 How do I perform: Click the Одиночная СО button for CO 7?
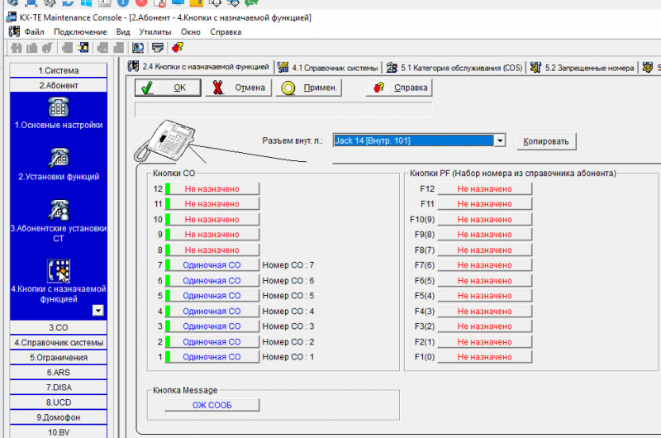tap(212, 265)
